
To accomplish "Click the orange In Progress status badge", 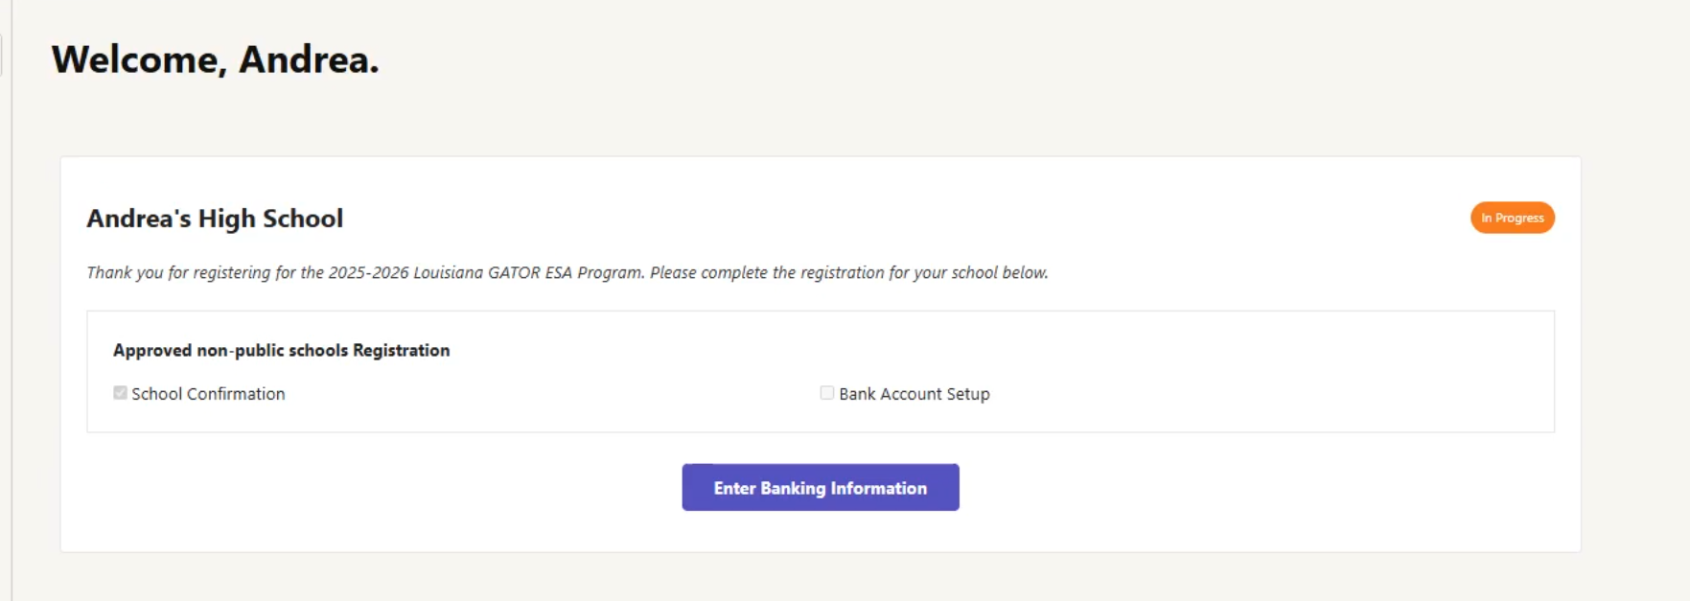I will pyautogui.click(x=1512, y=219).
